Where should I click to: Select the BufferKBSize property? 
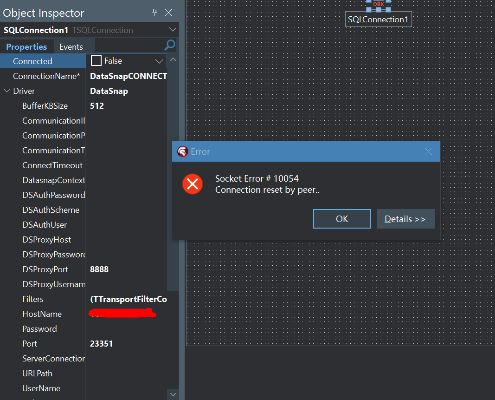[x=45, y=106]
